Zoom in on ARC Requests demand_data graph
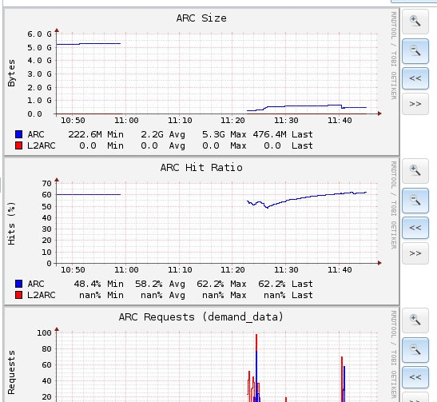This screenshot has height=402, width=437. coord(415,320)
